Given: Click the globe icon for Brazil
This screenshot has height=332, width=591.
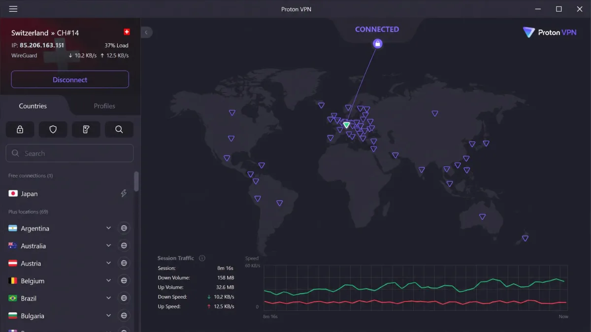Looking at the screenshot, I should pyautogui.click(x=124, y=298).
